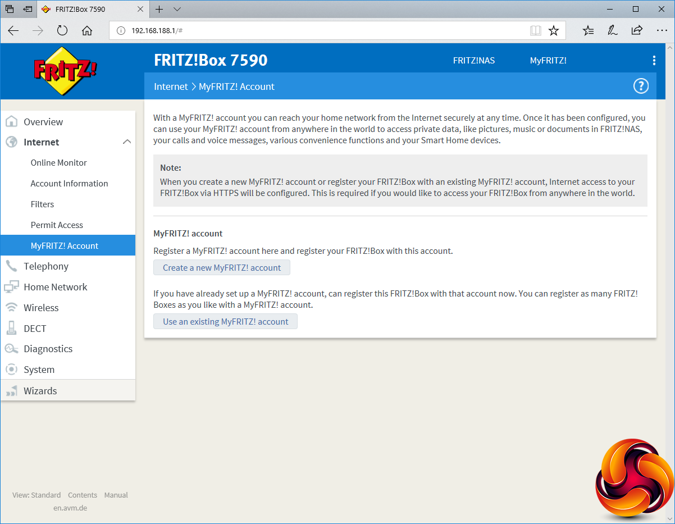Open the Wireless menu
The height and width of the screenshot is (524, 675).
tap(68, 308)
